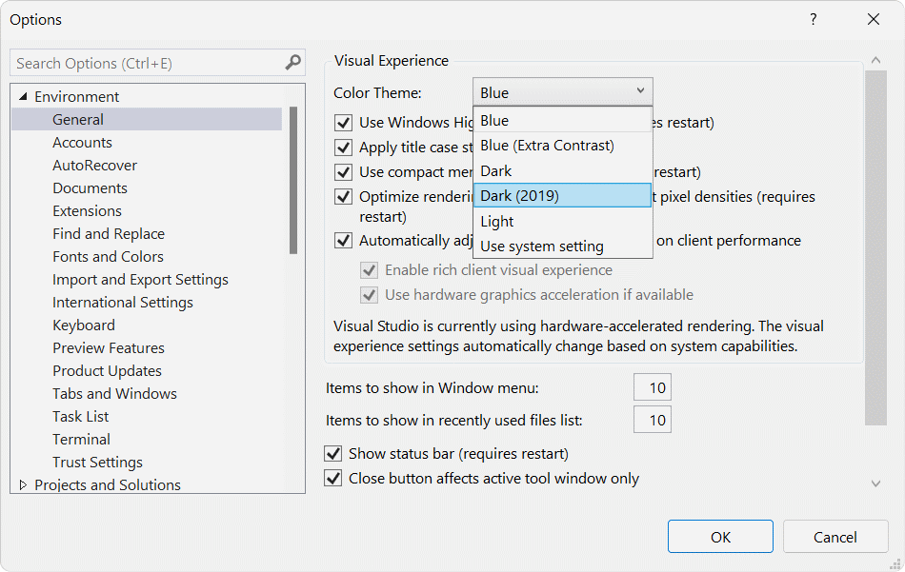Click the OK button
The width and height of the screenshot is (905, 572).
pos(720,537)
